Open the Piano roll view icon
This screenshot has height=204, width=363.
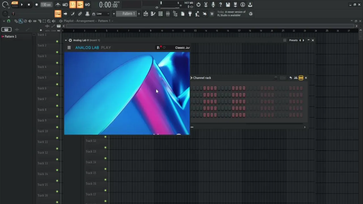(153, 14)
